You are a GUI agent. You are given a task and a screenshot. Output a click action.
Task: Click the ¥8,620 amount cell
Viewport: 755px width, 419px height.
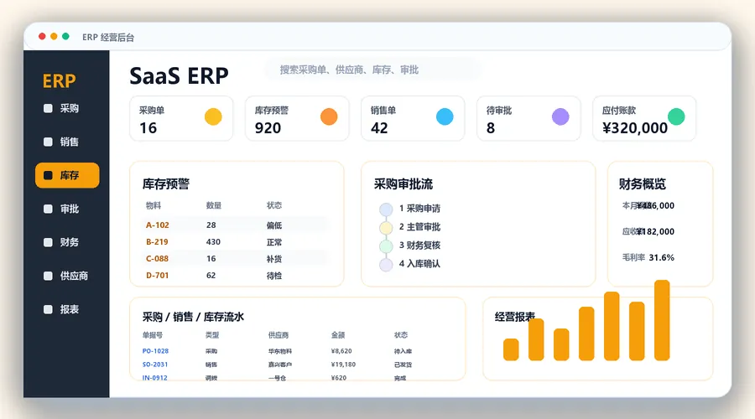coord(341,351)
